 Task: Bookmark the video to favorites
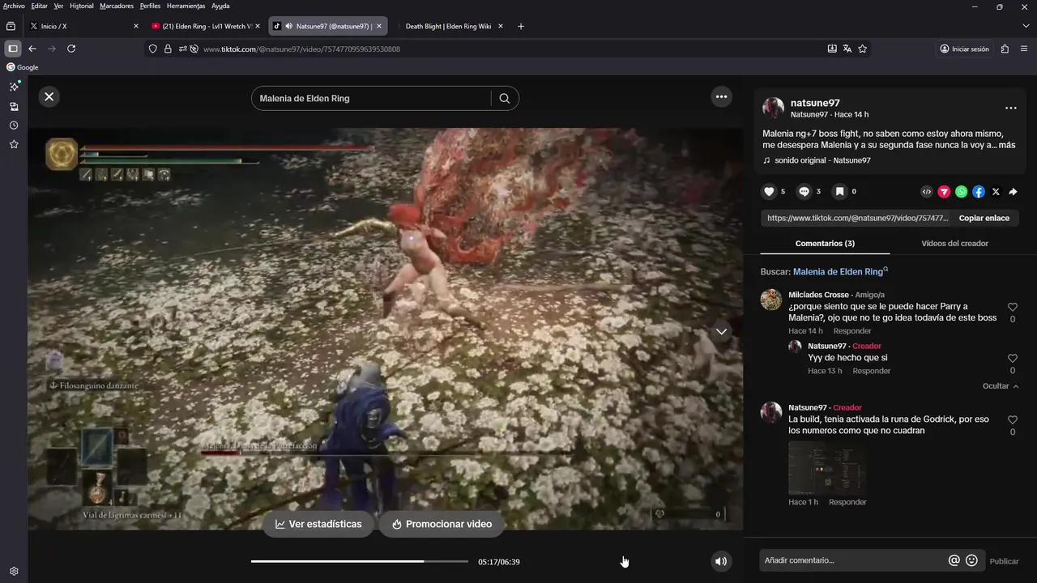[x=840, y=192]
